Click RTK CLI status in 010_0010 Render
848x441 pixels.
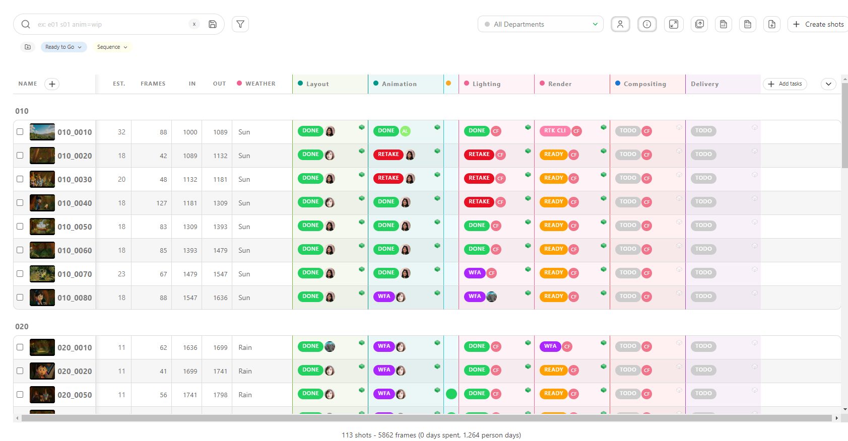click(555, 130)
